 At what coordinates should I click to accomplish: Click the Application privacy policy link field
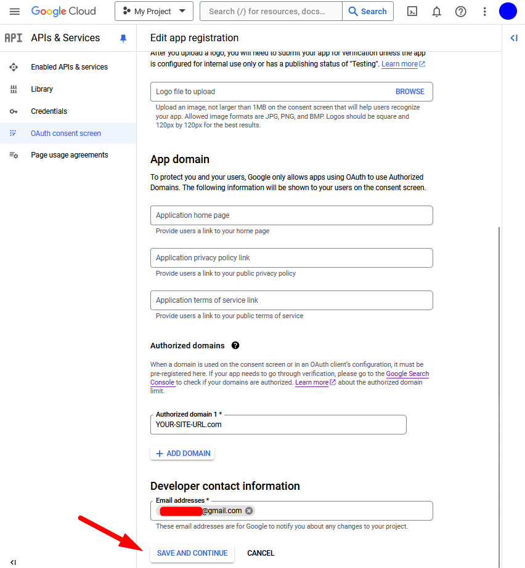click(291, 258)
